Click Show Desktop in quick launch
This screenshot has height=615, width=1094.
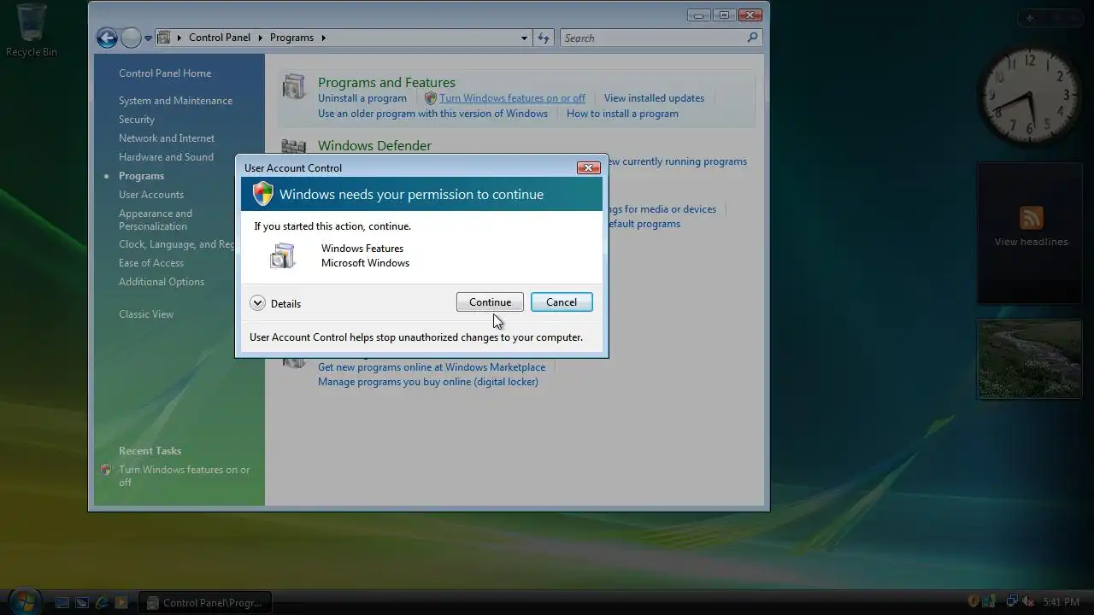(62, 602)
